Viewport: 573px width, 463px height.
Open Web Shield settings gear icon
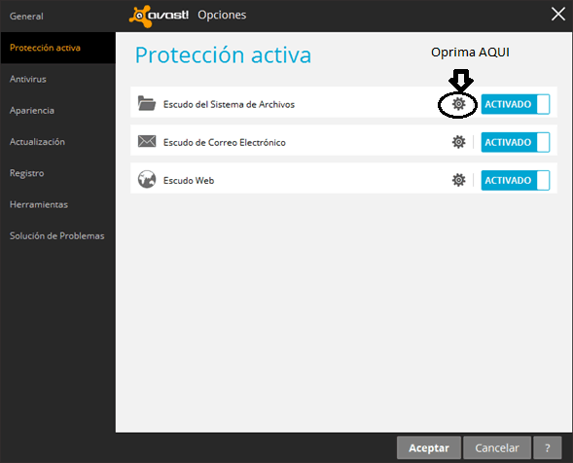(458, 180)
